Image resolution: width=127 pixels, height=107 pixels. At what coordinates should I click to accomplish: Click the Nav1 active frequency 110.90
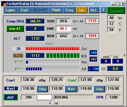click(28, 89)
